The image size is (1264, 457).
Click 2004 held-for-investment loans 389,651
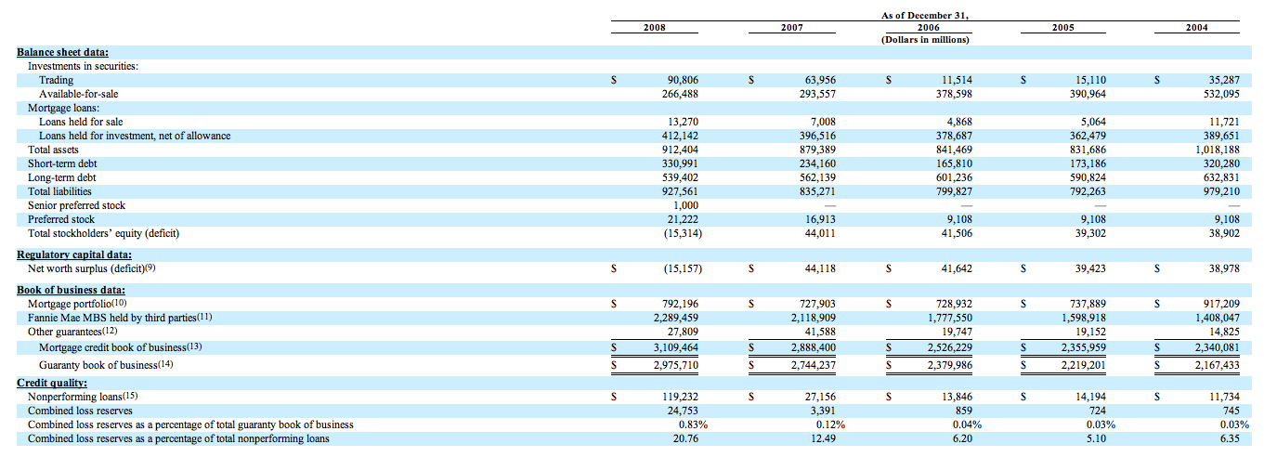pos(1219,136)
